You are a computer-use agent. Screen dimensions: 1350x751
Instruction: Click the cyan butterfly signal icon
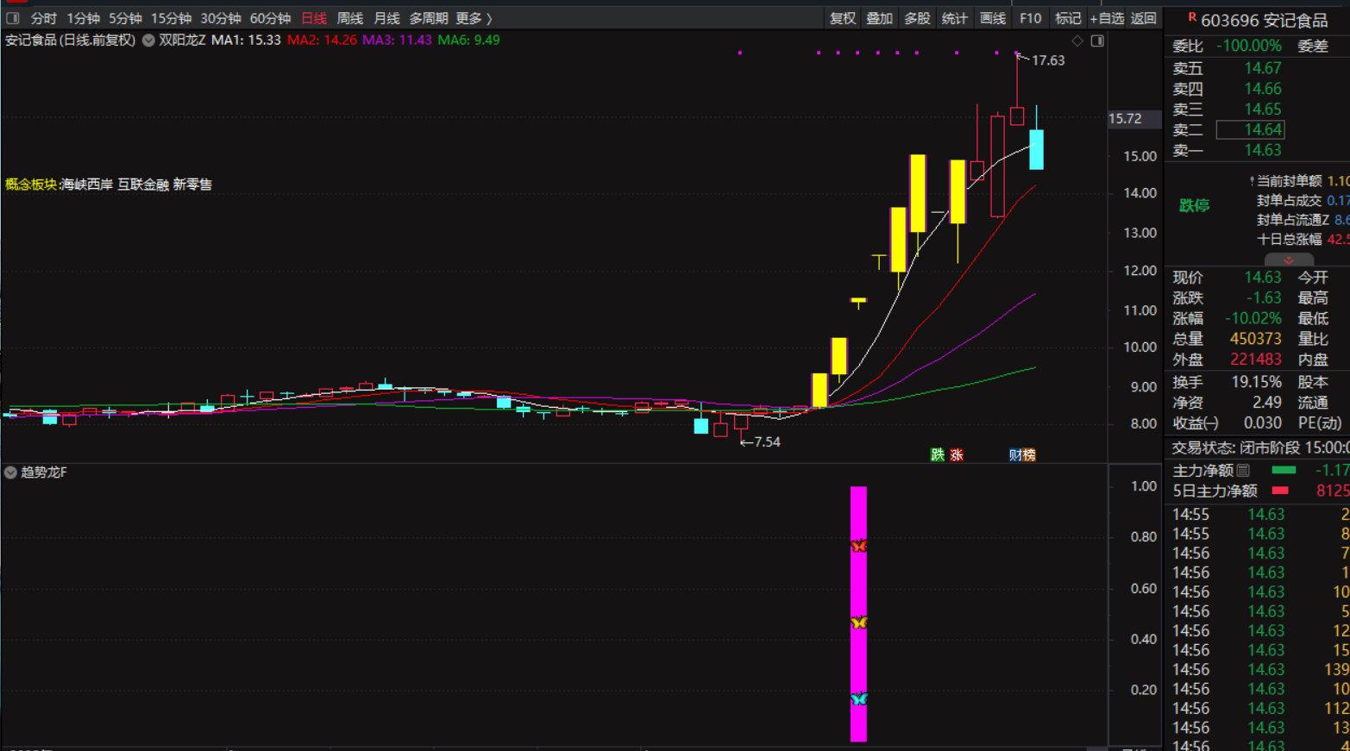click(858, 699)
